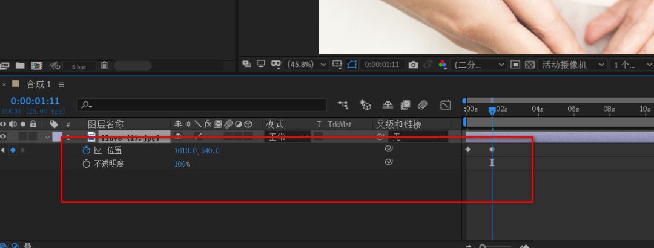Open grid and guide options icon
Image resolution: width=654 pixels, height=248 pixels.
[337, 65]
